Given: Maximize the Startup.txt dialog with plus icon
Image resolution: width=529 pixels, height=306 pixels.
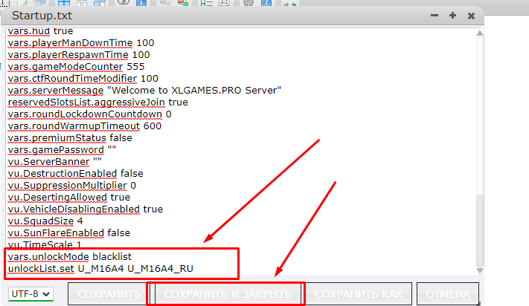Looking at the screenshot, I should [x=453, y=16].
